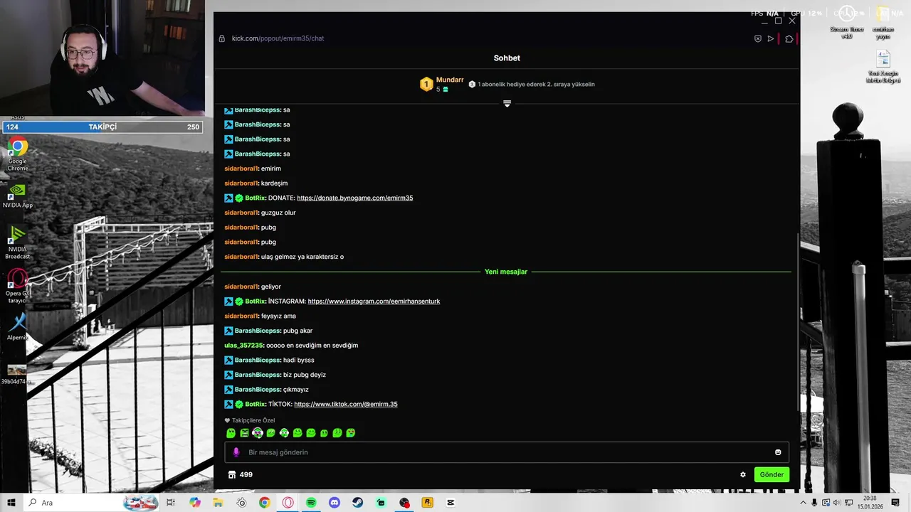Open chat settings gear icon
911x512 pixels.
(743, 474)
